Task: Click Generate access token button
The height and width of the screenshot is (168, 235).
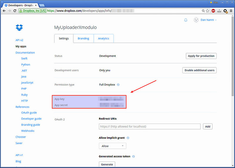Action: [107, 164]
